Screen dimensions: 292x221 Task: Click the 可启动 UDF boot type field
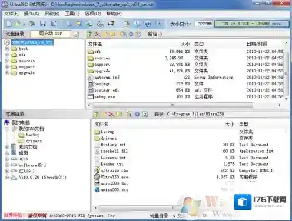click(51, 34)
